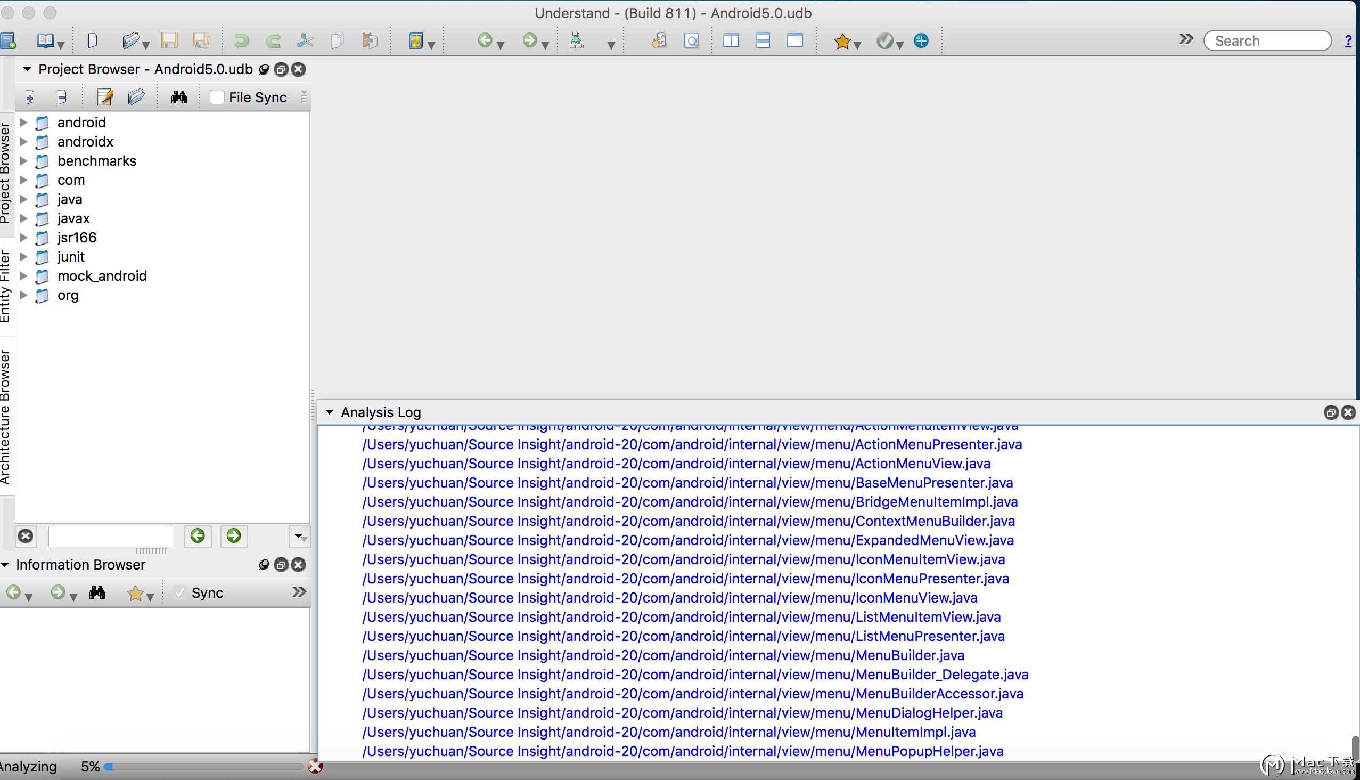Select the org folder
The width and height of the screenshot is (1360, 780).
click(68, 295)
